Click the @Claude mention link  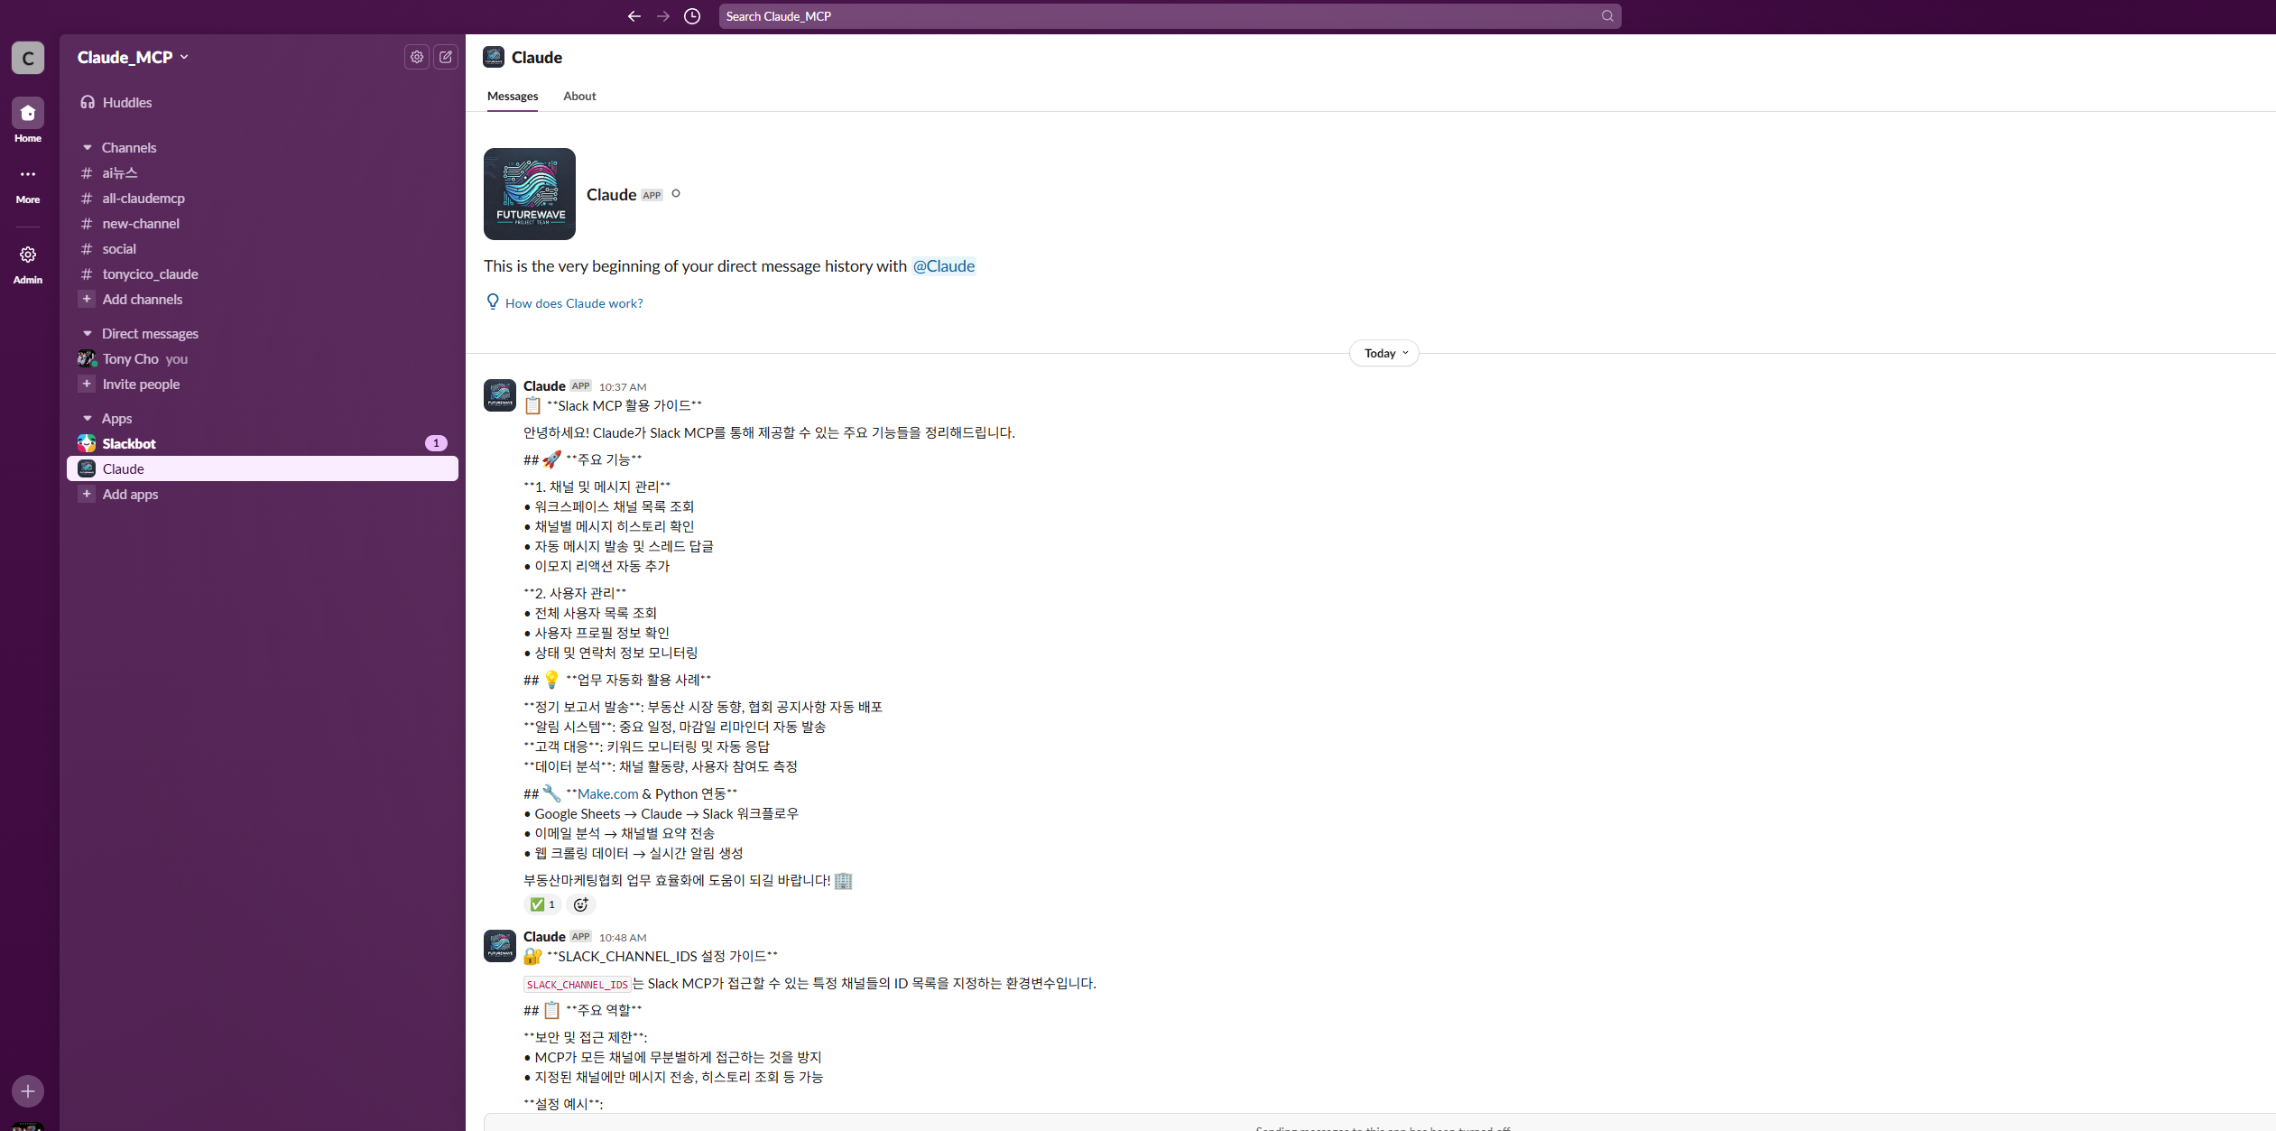(x=943, y=266)
